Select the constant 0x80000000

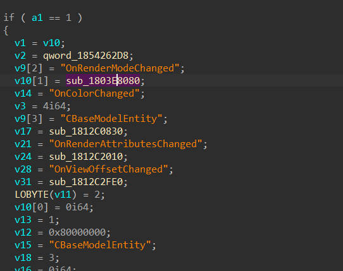(77, 232)
